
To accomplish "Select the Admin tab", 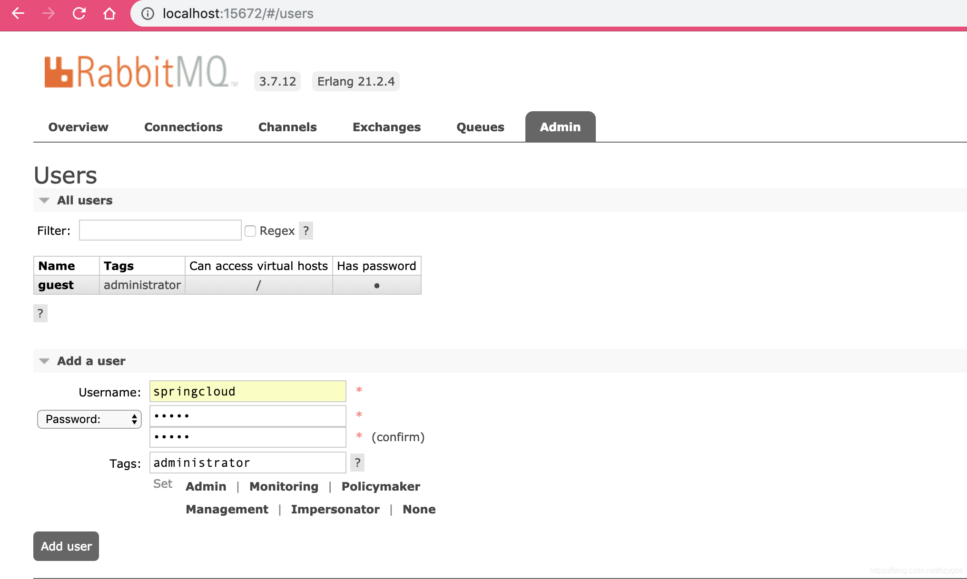I will [x=560, y=127].
